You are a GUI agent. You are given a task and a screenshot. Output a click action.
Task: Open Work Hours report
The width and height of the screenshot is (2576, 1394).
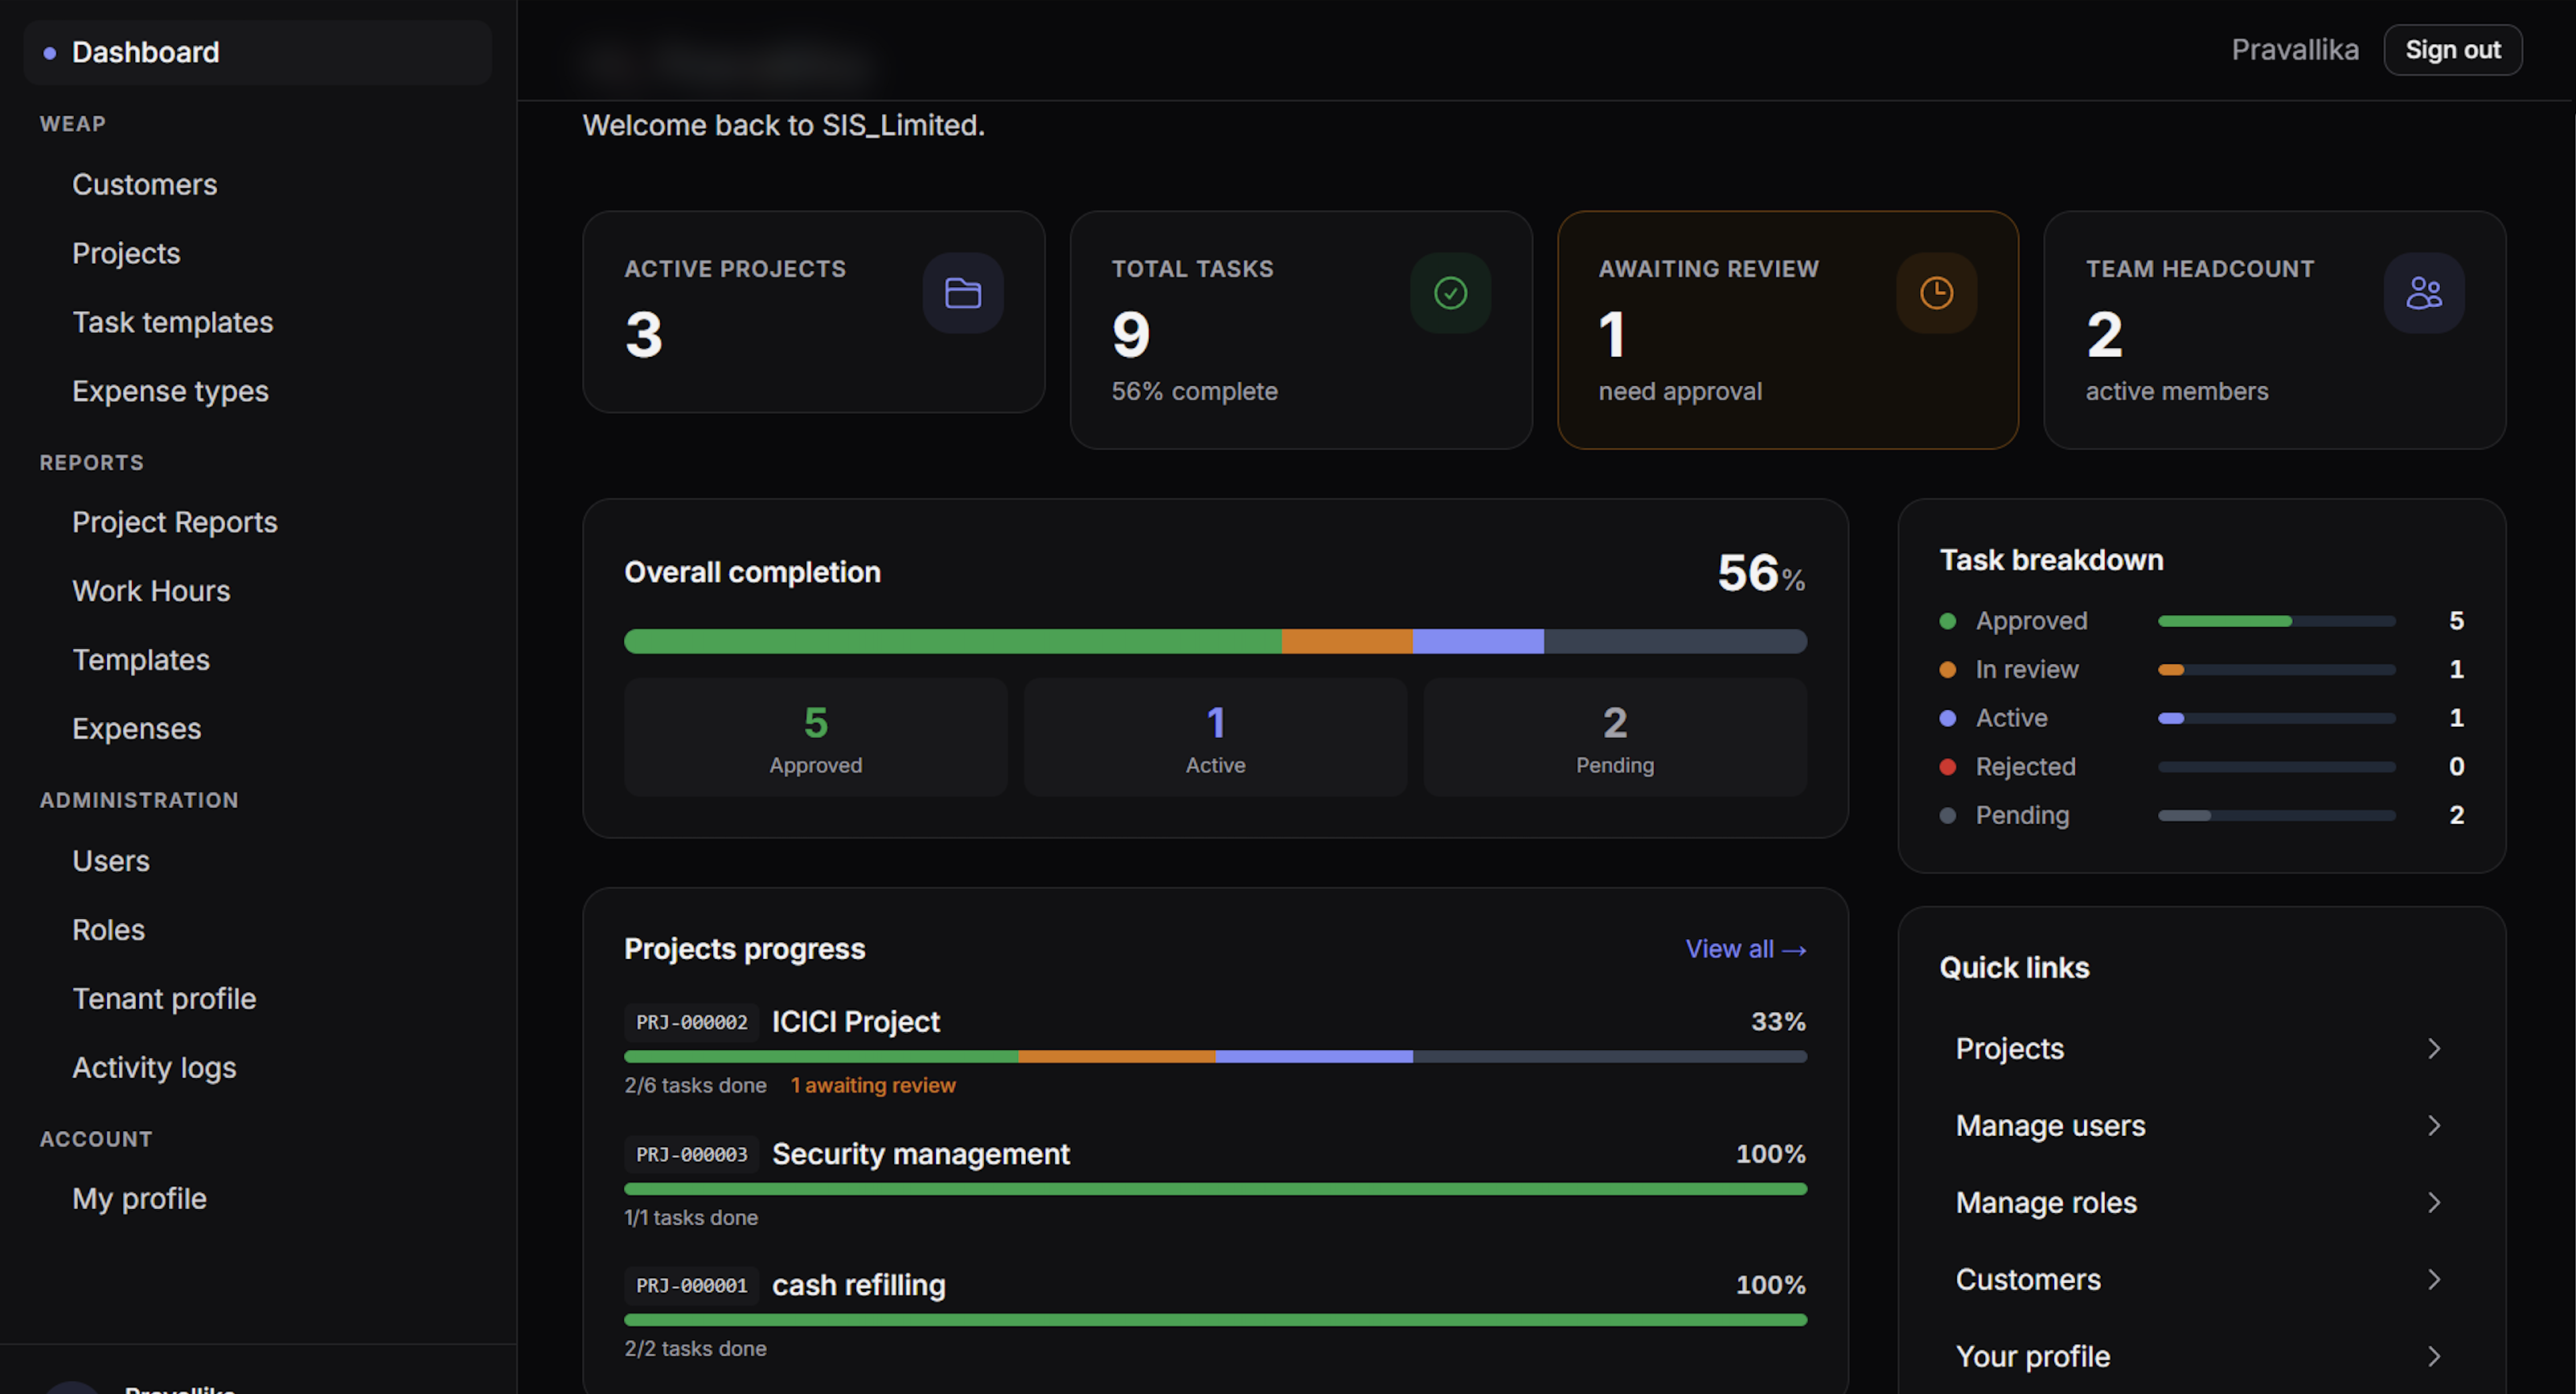click(x=151, y=592)
